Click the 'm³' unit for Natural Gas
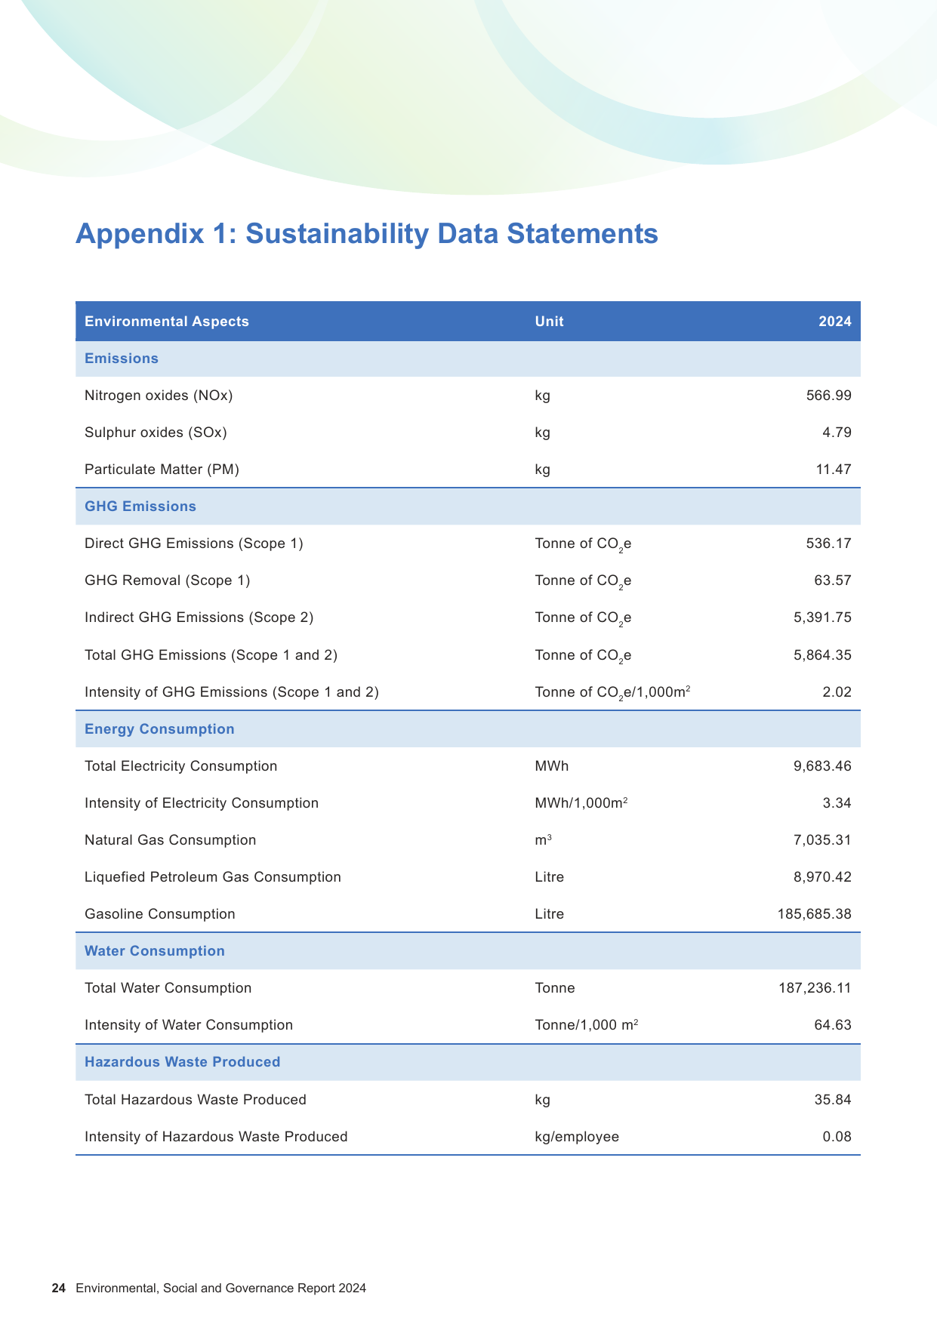Screen dimensions: 937x1324 click(x=543, y=840)
